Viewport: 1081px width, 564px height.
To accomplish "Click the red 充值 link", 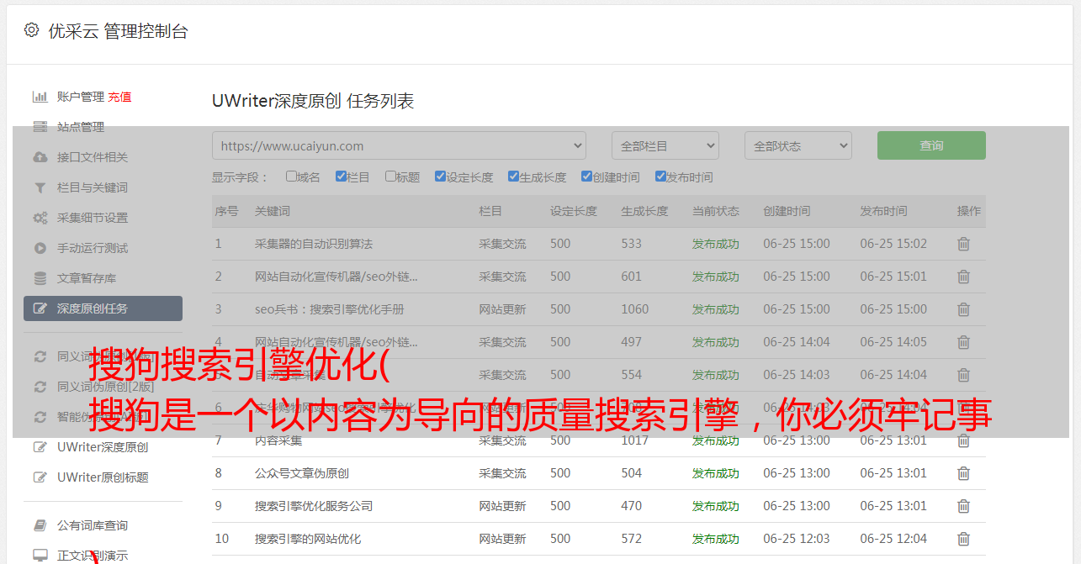I will pos(119,97).
